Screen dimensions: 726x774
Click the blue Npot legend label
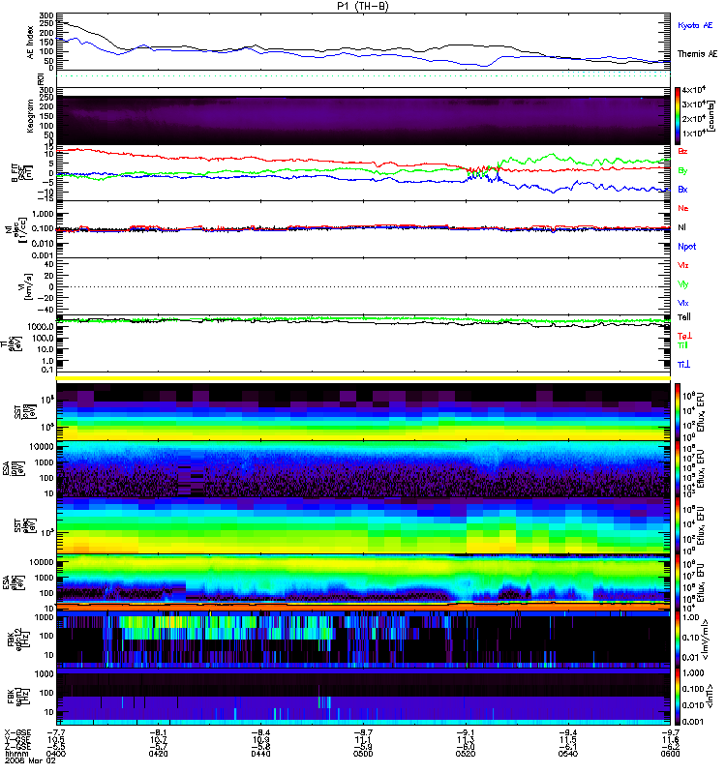click(686, 247)
